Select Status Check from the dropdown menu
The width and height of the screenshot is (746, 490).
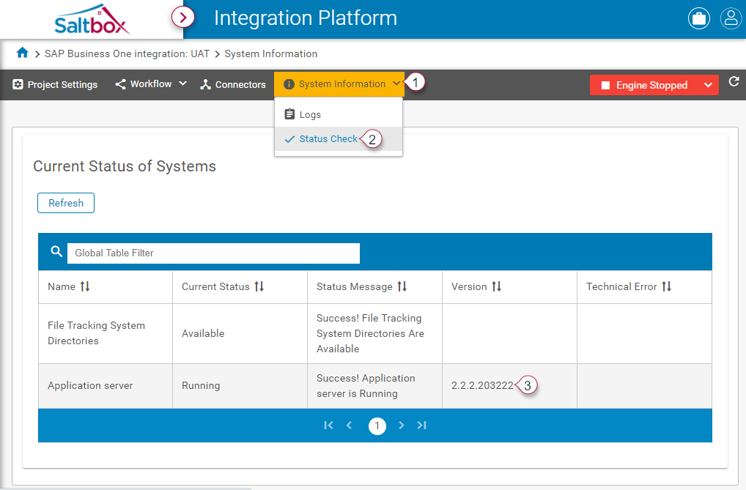click(x=339, y=139)
